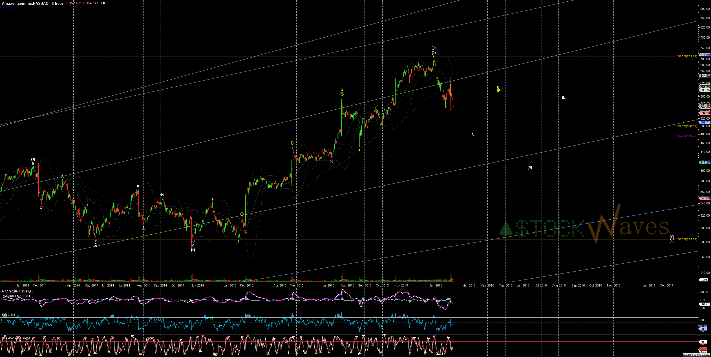Click the yellow ER* earnings marker
Screen dimensions: 711x357
pyautogui.click(x=499, y=91)
